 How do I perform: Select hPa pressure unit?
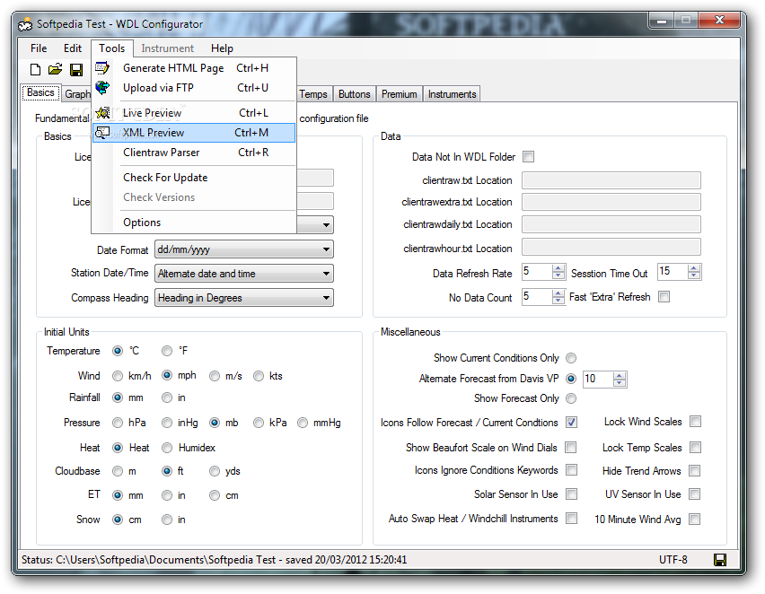117,423
